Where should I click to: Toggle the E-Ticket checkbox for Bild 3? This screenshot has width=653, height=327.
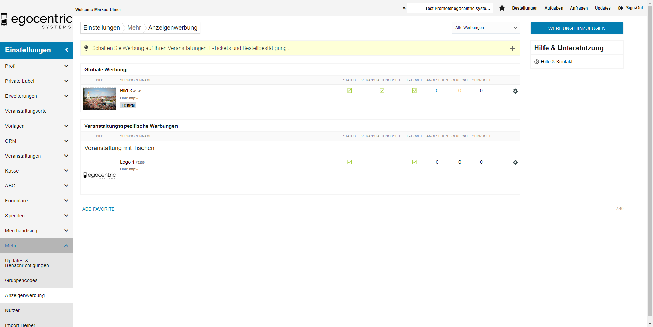click(415, 91)
